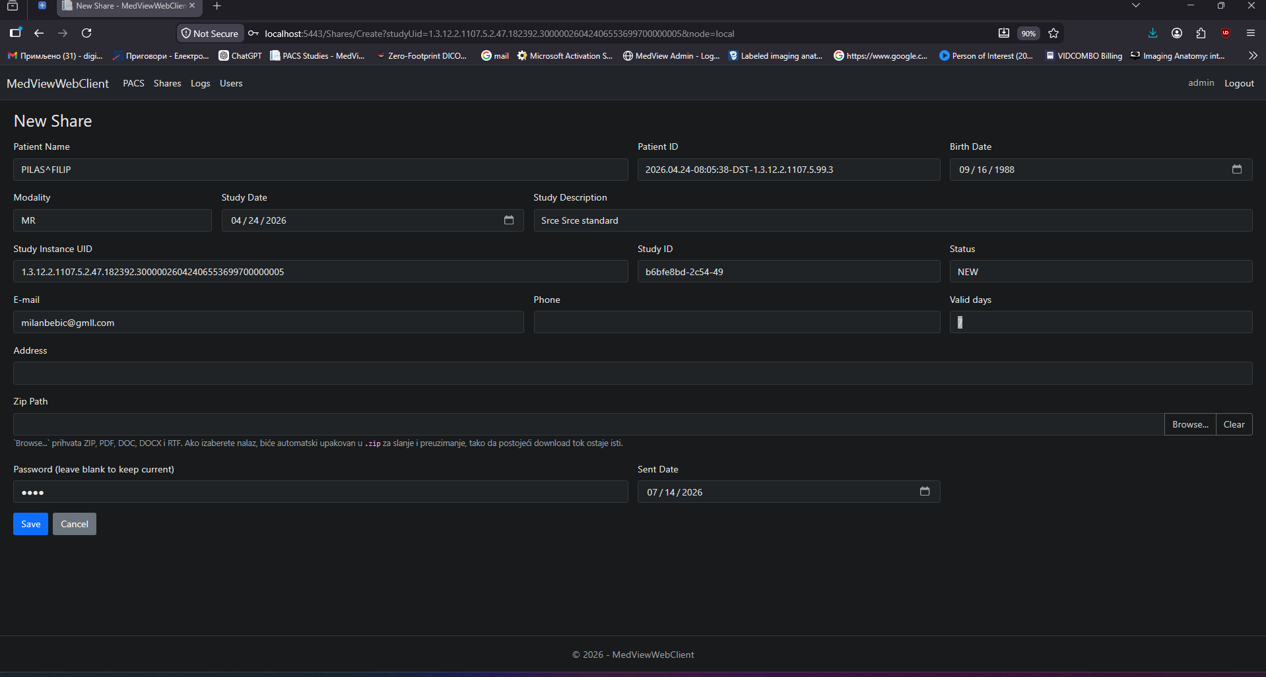This screenshot has width=1266, height=677.
Task: Open VIDCOMBO Billing bookmark
Action: [x=1084, y=56]
